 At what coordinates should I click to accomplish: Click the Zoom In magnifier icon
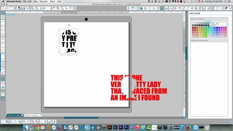pyautogui.click(x=58, y=8)
